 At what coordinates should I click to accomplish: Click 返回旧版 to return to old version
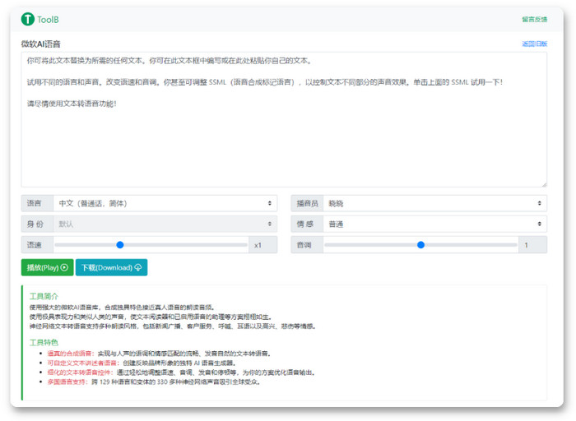pyautogui.click(x=535, y=44)
